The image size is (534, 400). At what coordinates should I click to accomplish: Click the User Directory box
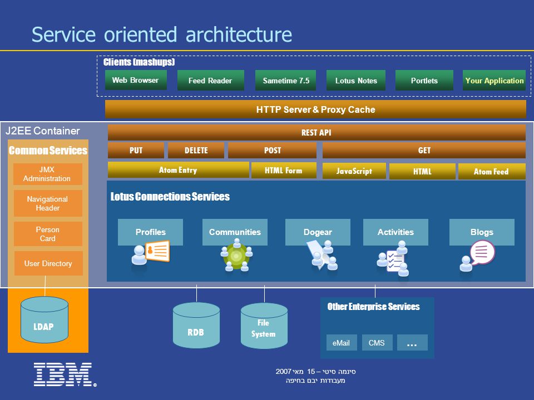point(48,263)
